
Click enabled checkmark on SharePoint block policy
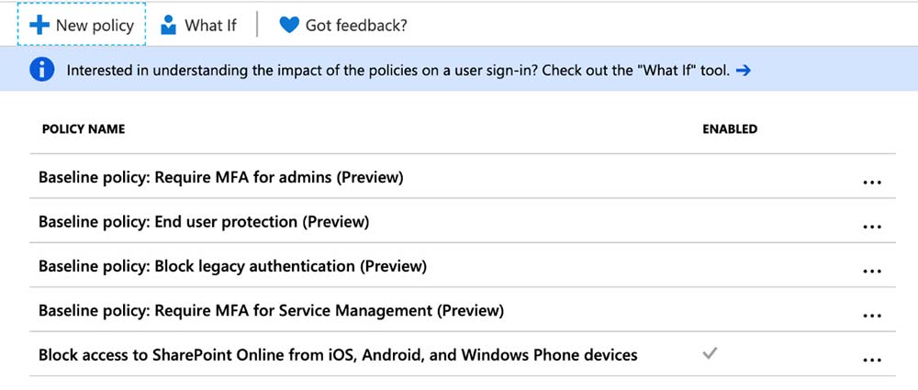pos(709,353)
